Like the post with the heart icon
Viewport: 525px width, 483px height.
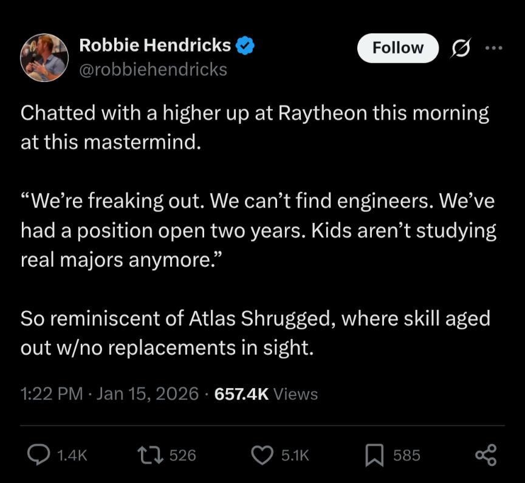click(262, 455)
